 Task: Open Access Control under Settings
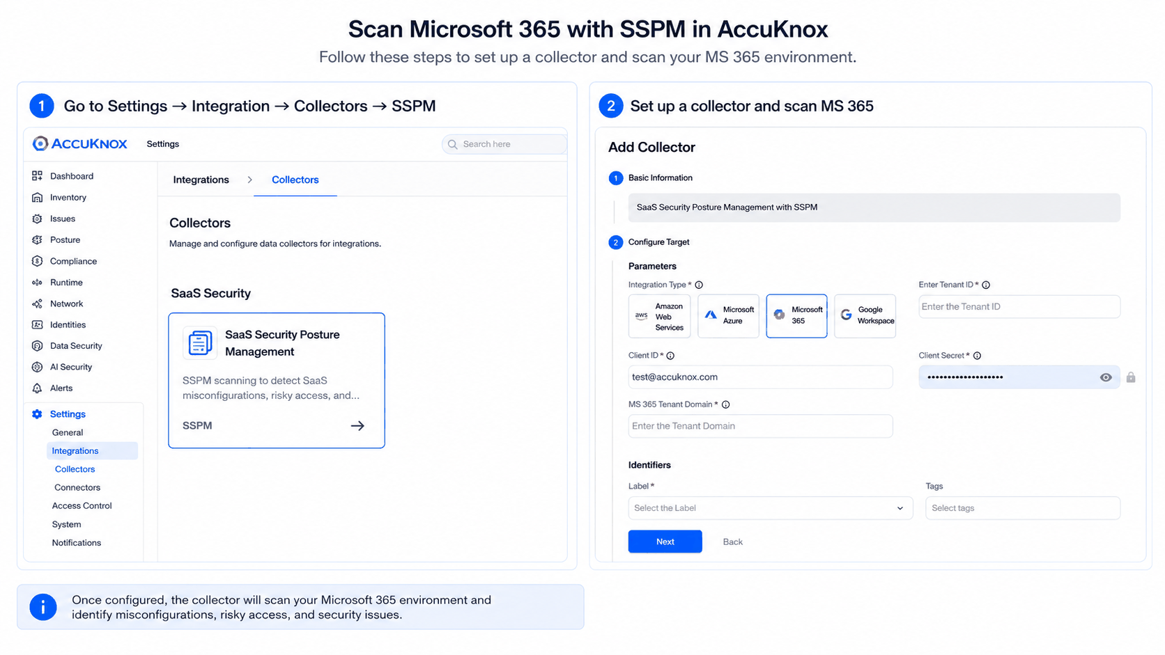(x=82, y=506)
